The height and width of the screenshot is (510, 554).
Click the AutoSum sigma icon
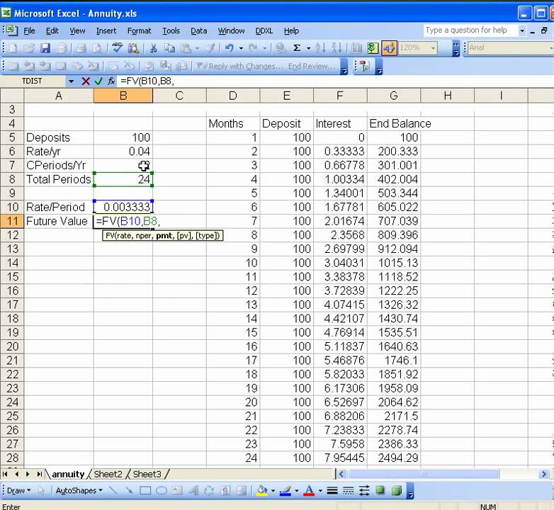[297, 48]
